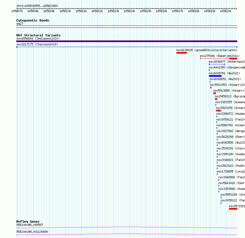The width and height of the screenshot is (245, 238).
Task: Open the nsv3396972 variant label
Action: point(231,114)
